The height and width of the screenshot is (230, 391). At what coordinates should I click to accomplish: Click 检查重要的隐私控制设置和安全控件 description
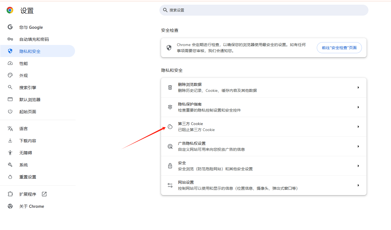click(x=209, y=110)
